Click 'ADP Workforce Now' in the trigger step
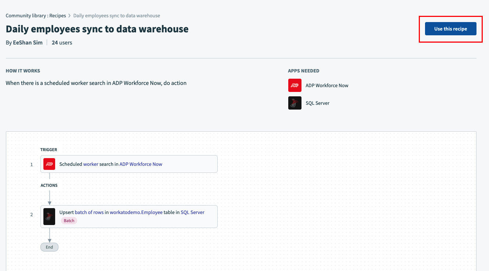Viewport: 489px width, 271px height. pos(141,164)
